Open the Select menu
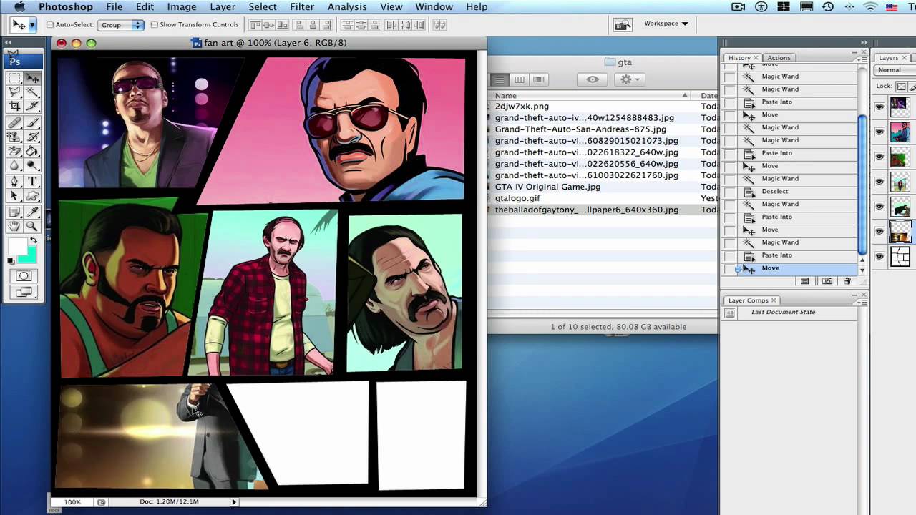This screenshot has width=916, height=515. (263, 6)
